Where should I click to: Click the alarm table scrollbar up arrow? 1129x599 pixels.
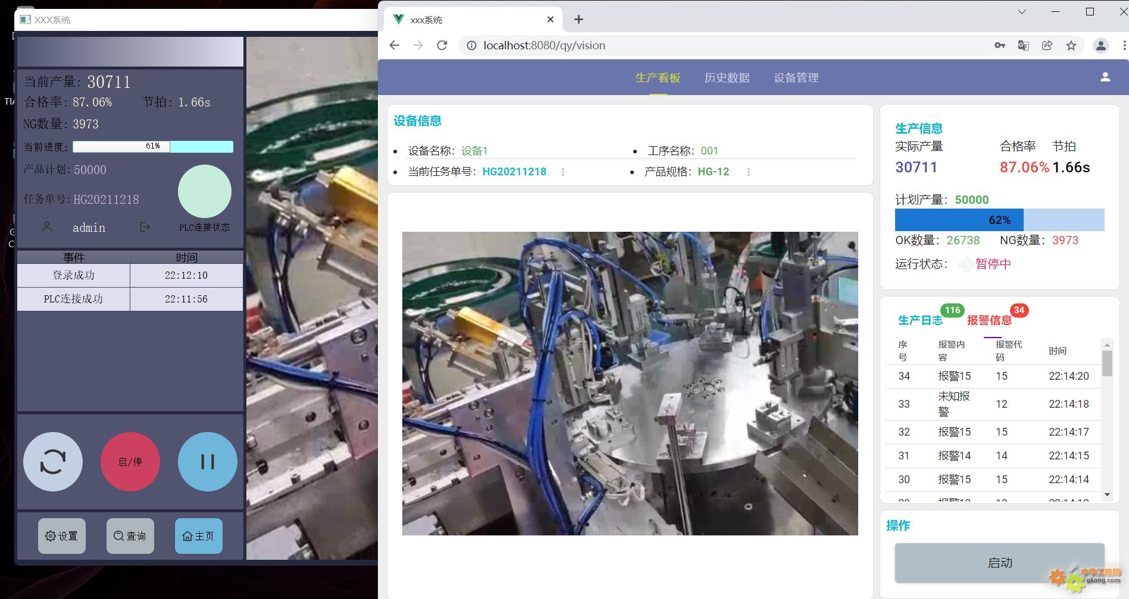[1107, 345]
